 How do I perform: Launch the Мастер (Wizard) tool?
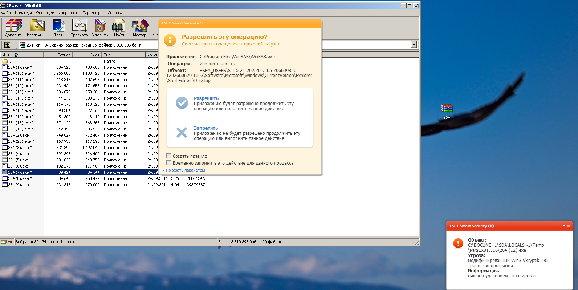[x=139, y=28]
